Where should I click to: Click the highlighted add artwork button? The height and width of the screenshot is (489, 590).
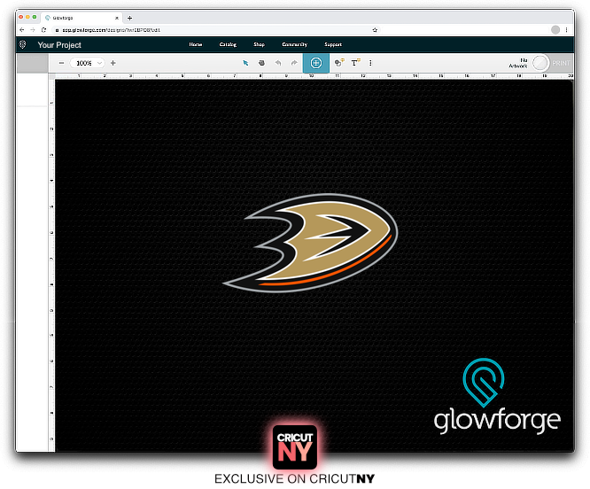pyautogui.click(x=316, y=63)
